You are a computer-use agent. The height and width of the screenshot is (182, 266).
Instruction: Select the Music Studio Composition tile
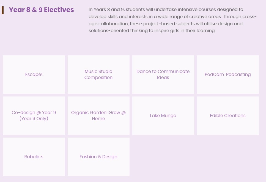coord(98,75)
